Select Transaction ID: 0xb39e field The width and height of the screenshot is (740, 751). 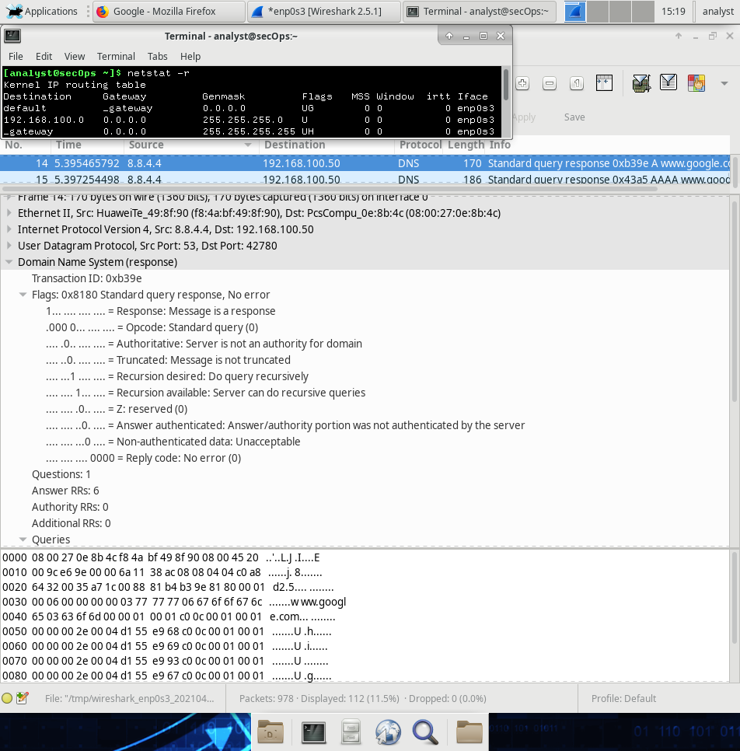click(87, 278)
